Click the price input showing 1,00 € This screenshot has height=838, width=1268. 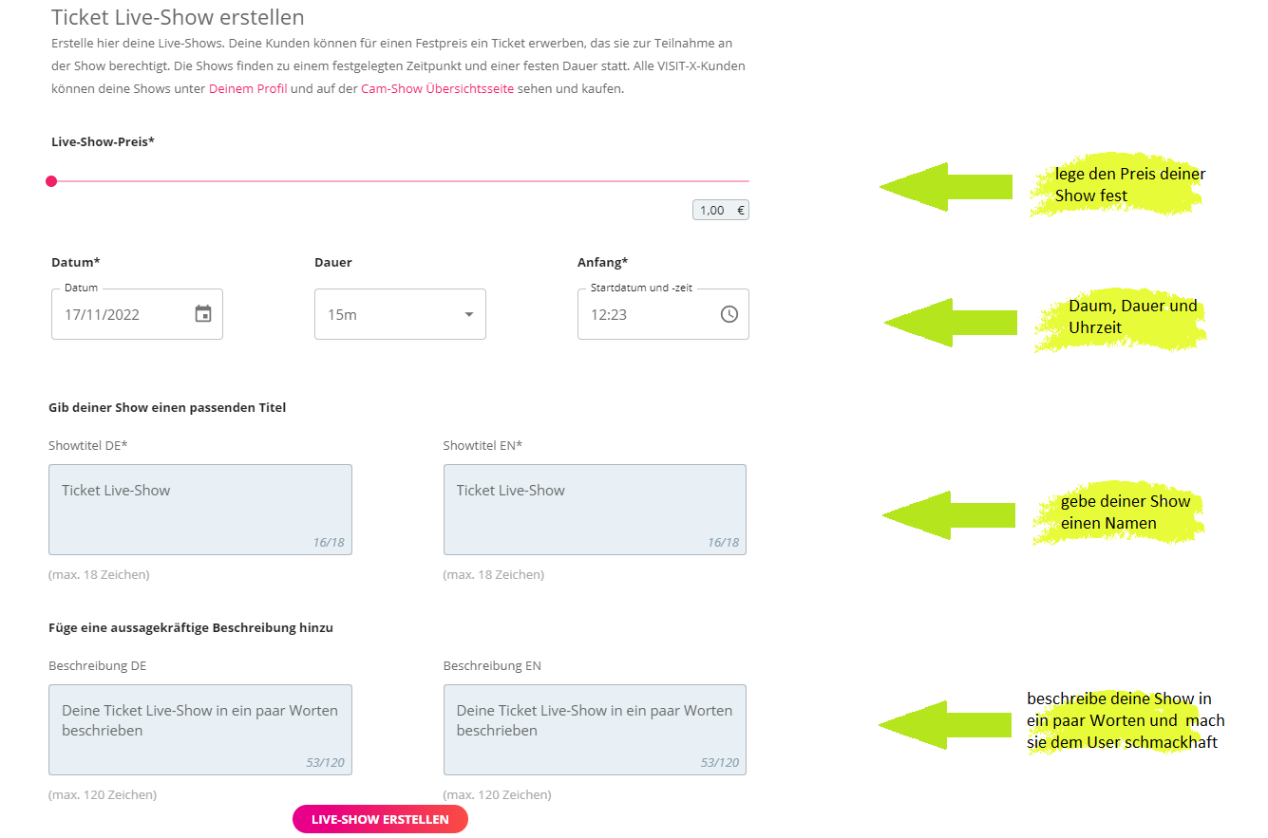point(721,211)
